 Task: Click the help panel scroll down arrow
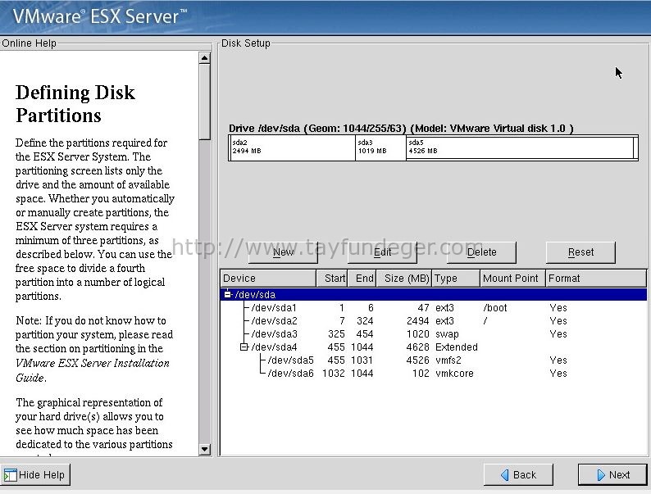[204, 449]
